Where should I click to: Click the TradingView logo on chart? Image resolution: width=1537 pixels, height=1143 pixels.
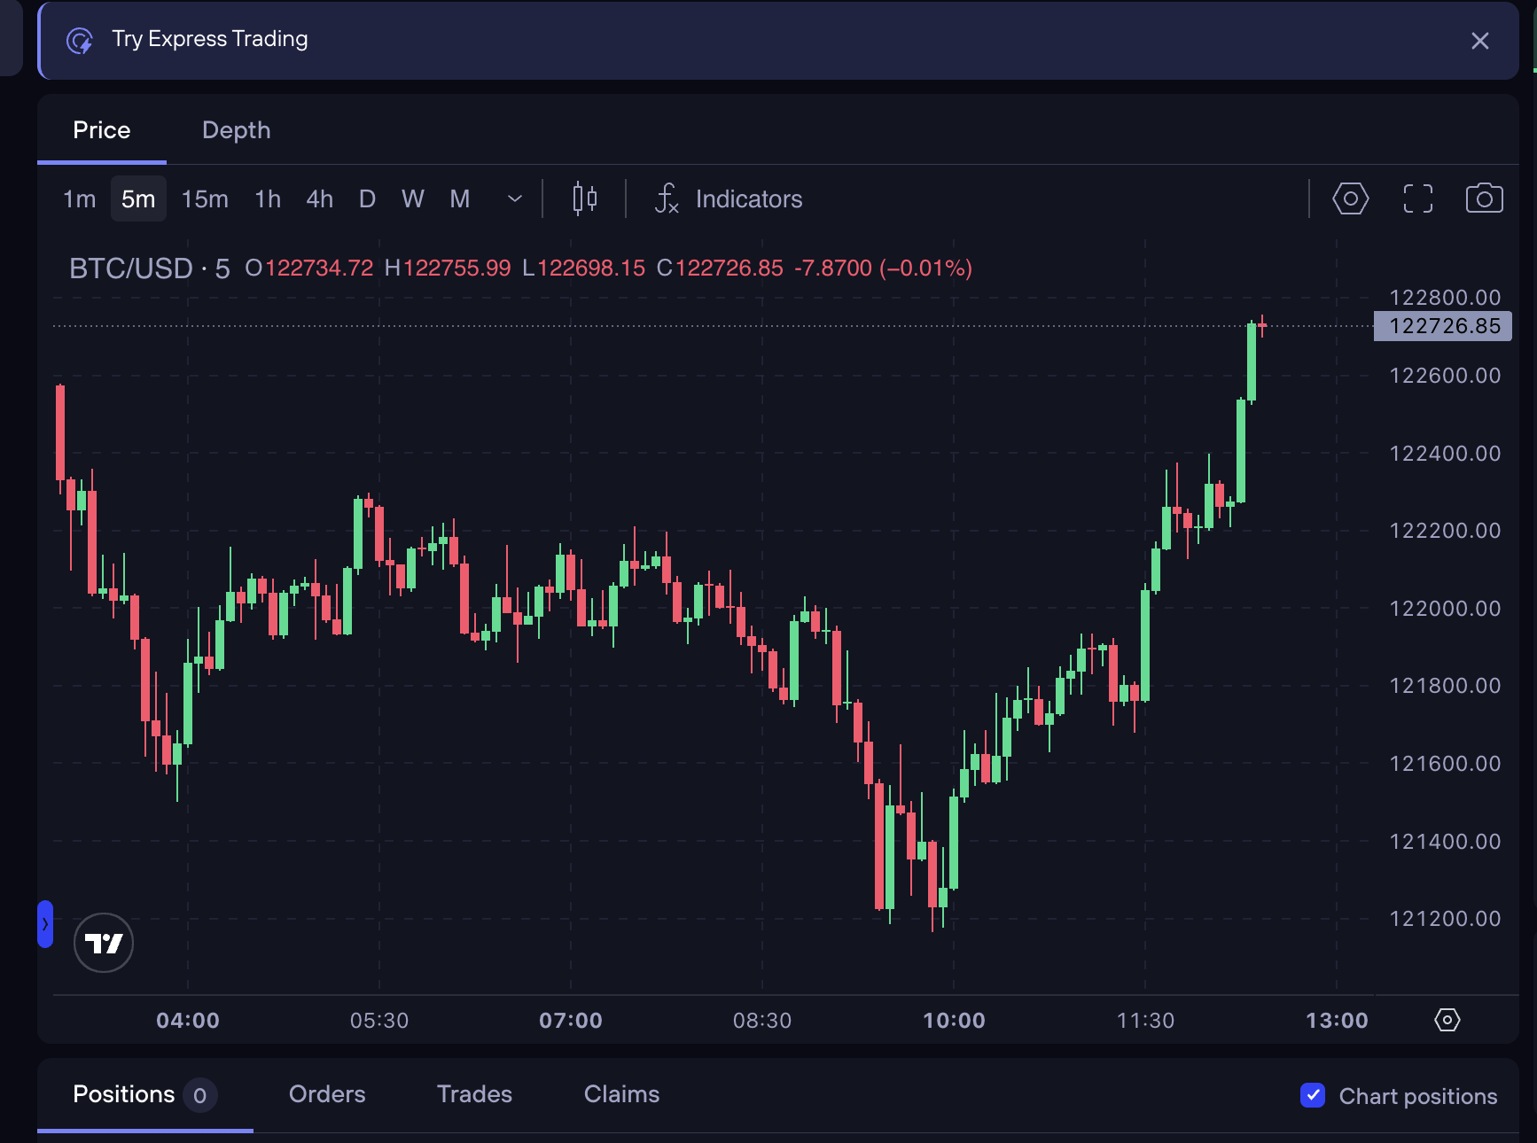pyautogui.click(x=104, y=943)
